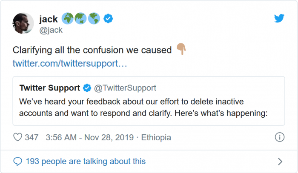298x173 pixels.
Task: Click the blue speech bubble reply icon
Action: tap(18, 162)
